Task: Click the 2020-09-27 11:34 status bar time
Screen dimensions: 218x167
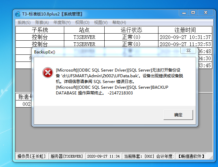Action: 103,156
